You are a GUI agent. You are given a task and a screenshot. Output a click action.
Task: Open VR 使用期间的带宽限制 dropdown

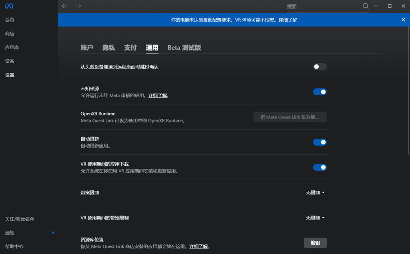[315, 218]
